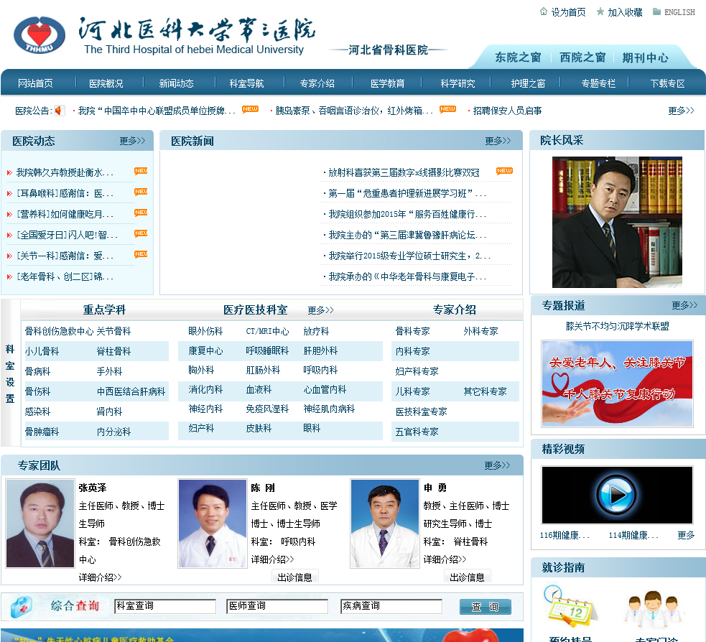Open [全国爱牙日]闪人吧 news item
This screenshot has width=706, height=642.
click(67, 235)
